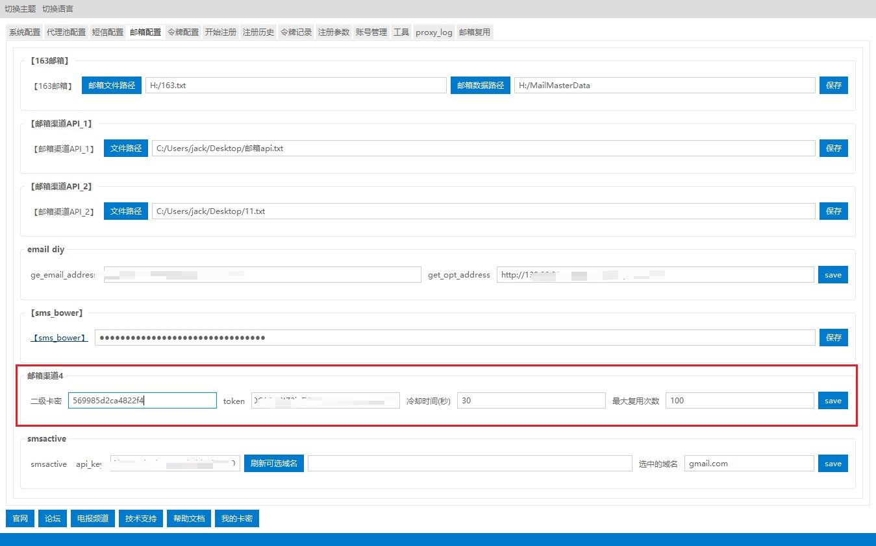This screenshot has height=546, width=876.
Task: Click the 邮箱数据路径 button
Action: point(481,86)
